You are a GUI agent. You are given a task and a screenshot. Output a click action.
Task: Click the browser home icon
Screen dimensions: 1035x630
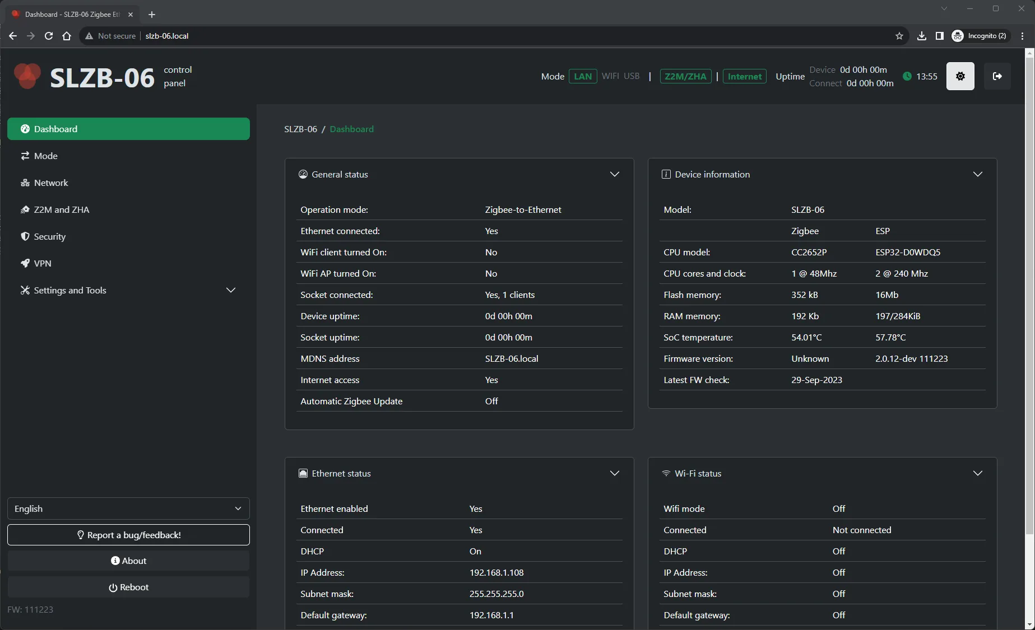point(67,36)
